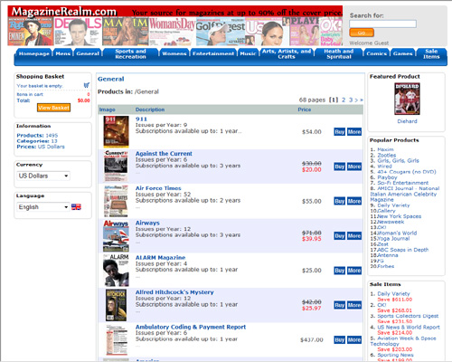Open the Arts, Artists, and Crafts tab

(287, 53)
